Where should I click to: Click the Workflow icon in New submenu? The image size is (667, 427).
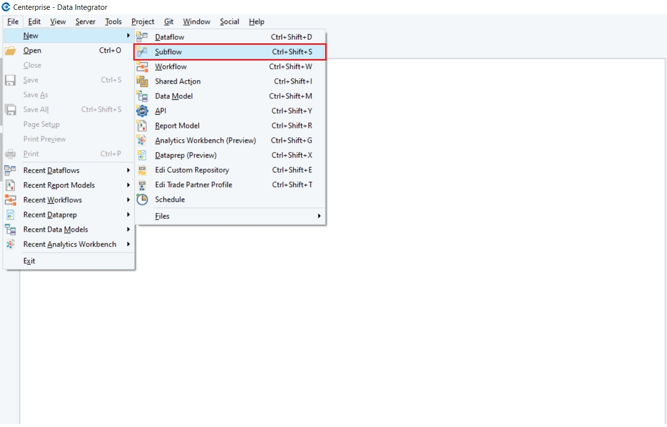[x=142, y=66]
